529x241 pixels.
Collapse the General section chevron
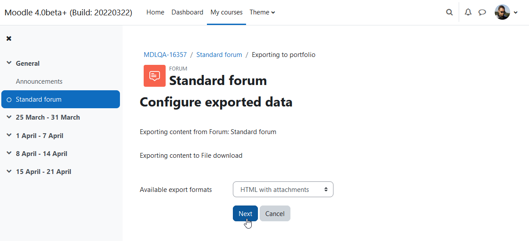9,63
